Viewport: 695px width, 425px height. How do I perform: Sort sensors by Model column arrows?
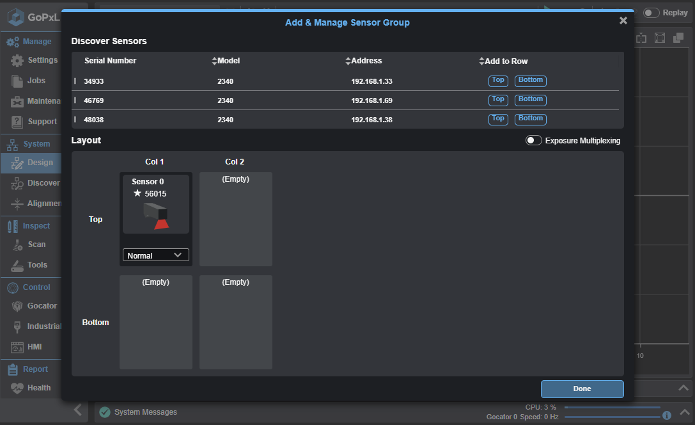(215, 61)
